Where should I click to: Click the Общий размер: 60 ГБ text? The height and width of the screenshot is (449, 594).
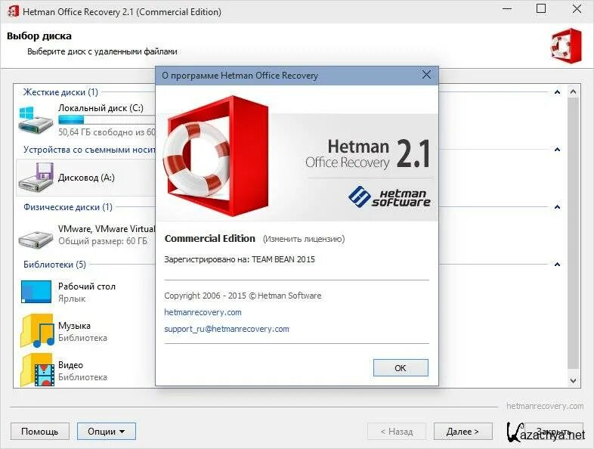pyautogui.click(x=103, y=241)
